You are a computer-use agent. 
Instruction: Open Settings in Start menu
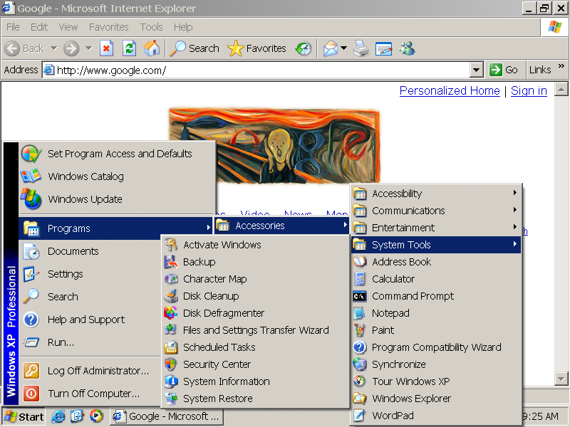(90, 274)
